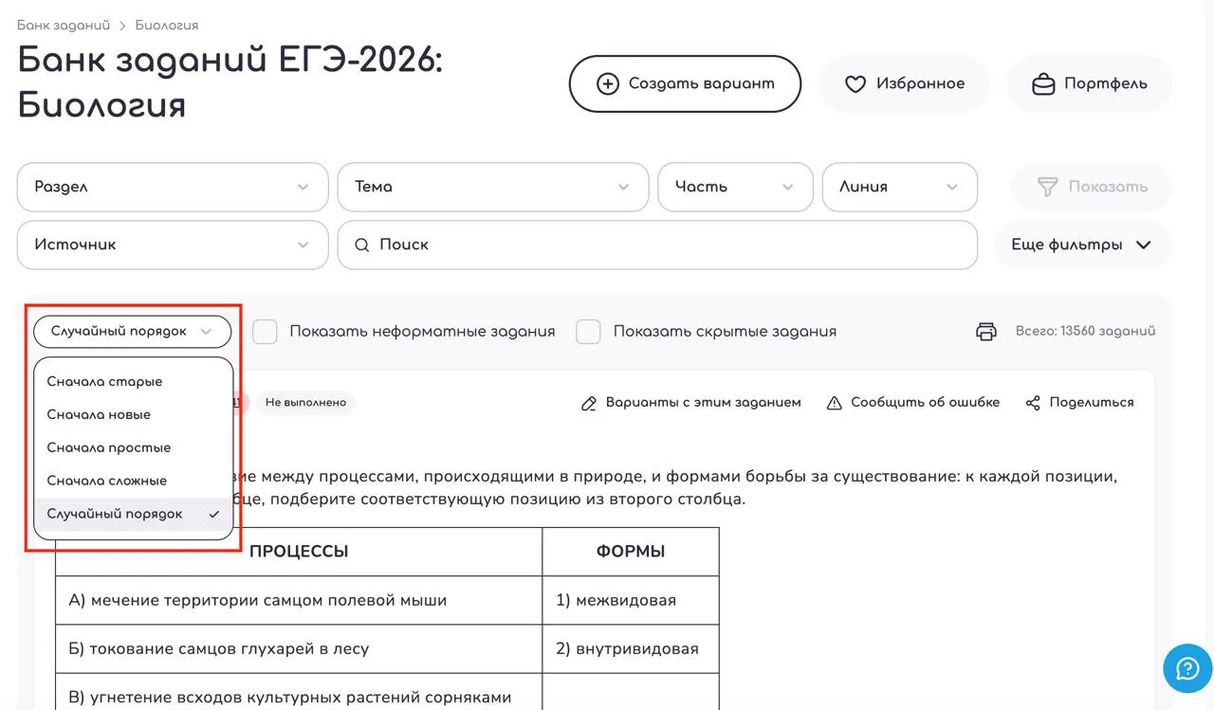Open the Раздел dropdown
The image size is (1214, 710).
coord(173,187)
